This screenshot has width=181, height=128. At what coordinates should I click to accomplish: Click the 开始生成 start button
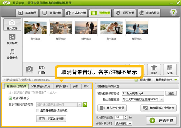(161, 120)
